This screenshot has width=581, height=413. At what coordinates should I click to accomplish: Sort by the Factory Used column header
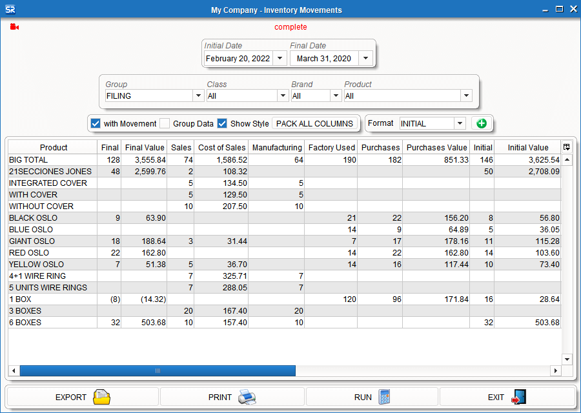[331, 147]
